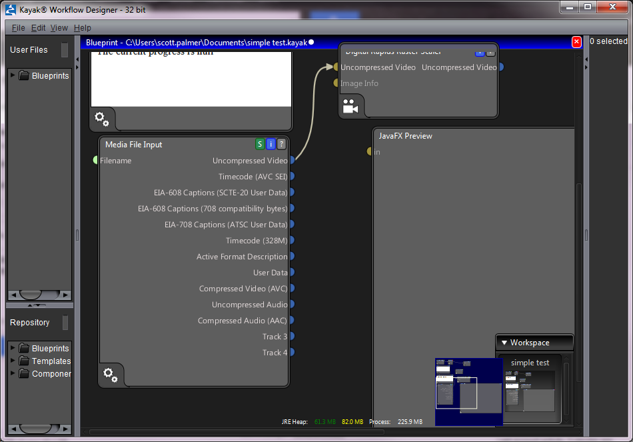Expand the Blueprints folder in User Files

[x=13, y=75]
